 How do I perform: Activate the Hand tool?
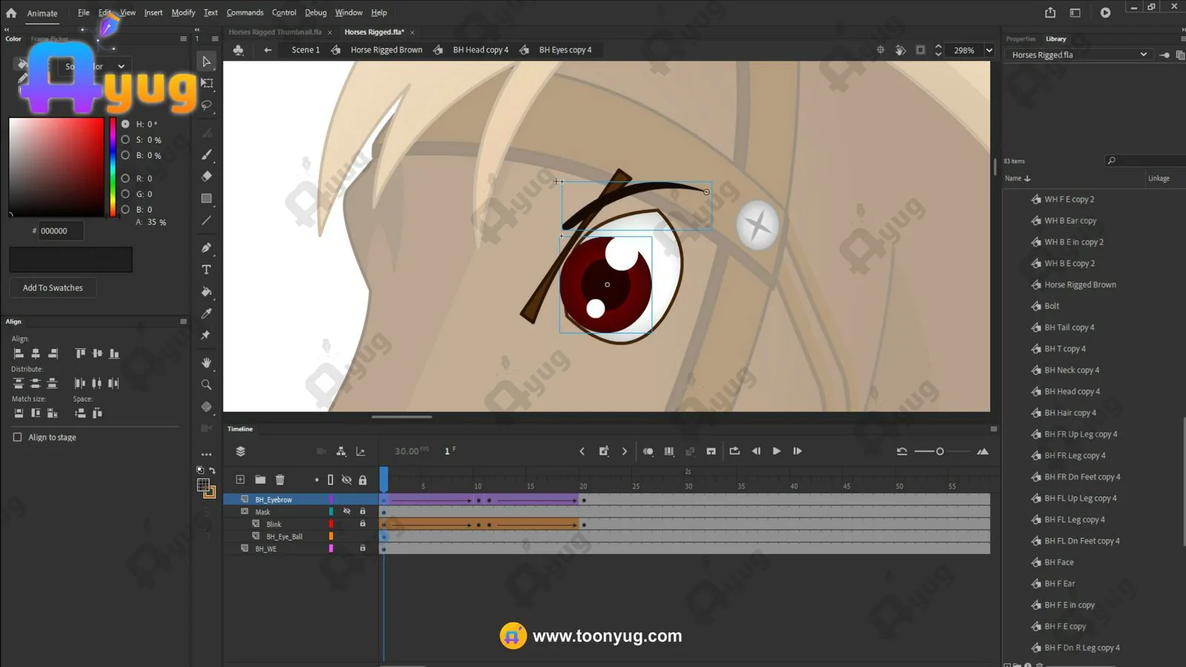pos(207,362)
